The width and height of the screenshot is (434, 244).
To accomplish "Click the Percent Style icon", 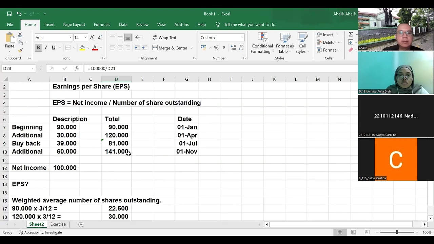I will point(216,48).
